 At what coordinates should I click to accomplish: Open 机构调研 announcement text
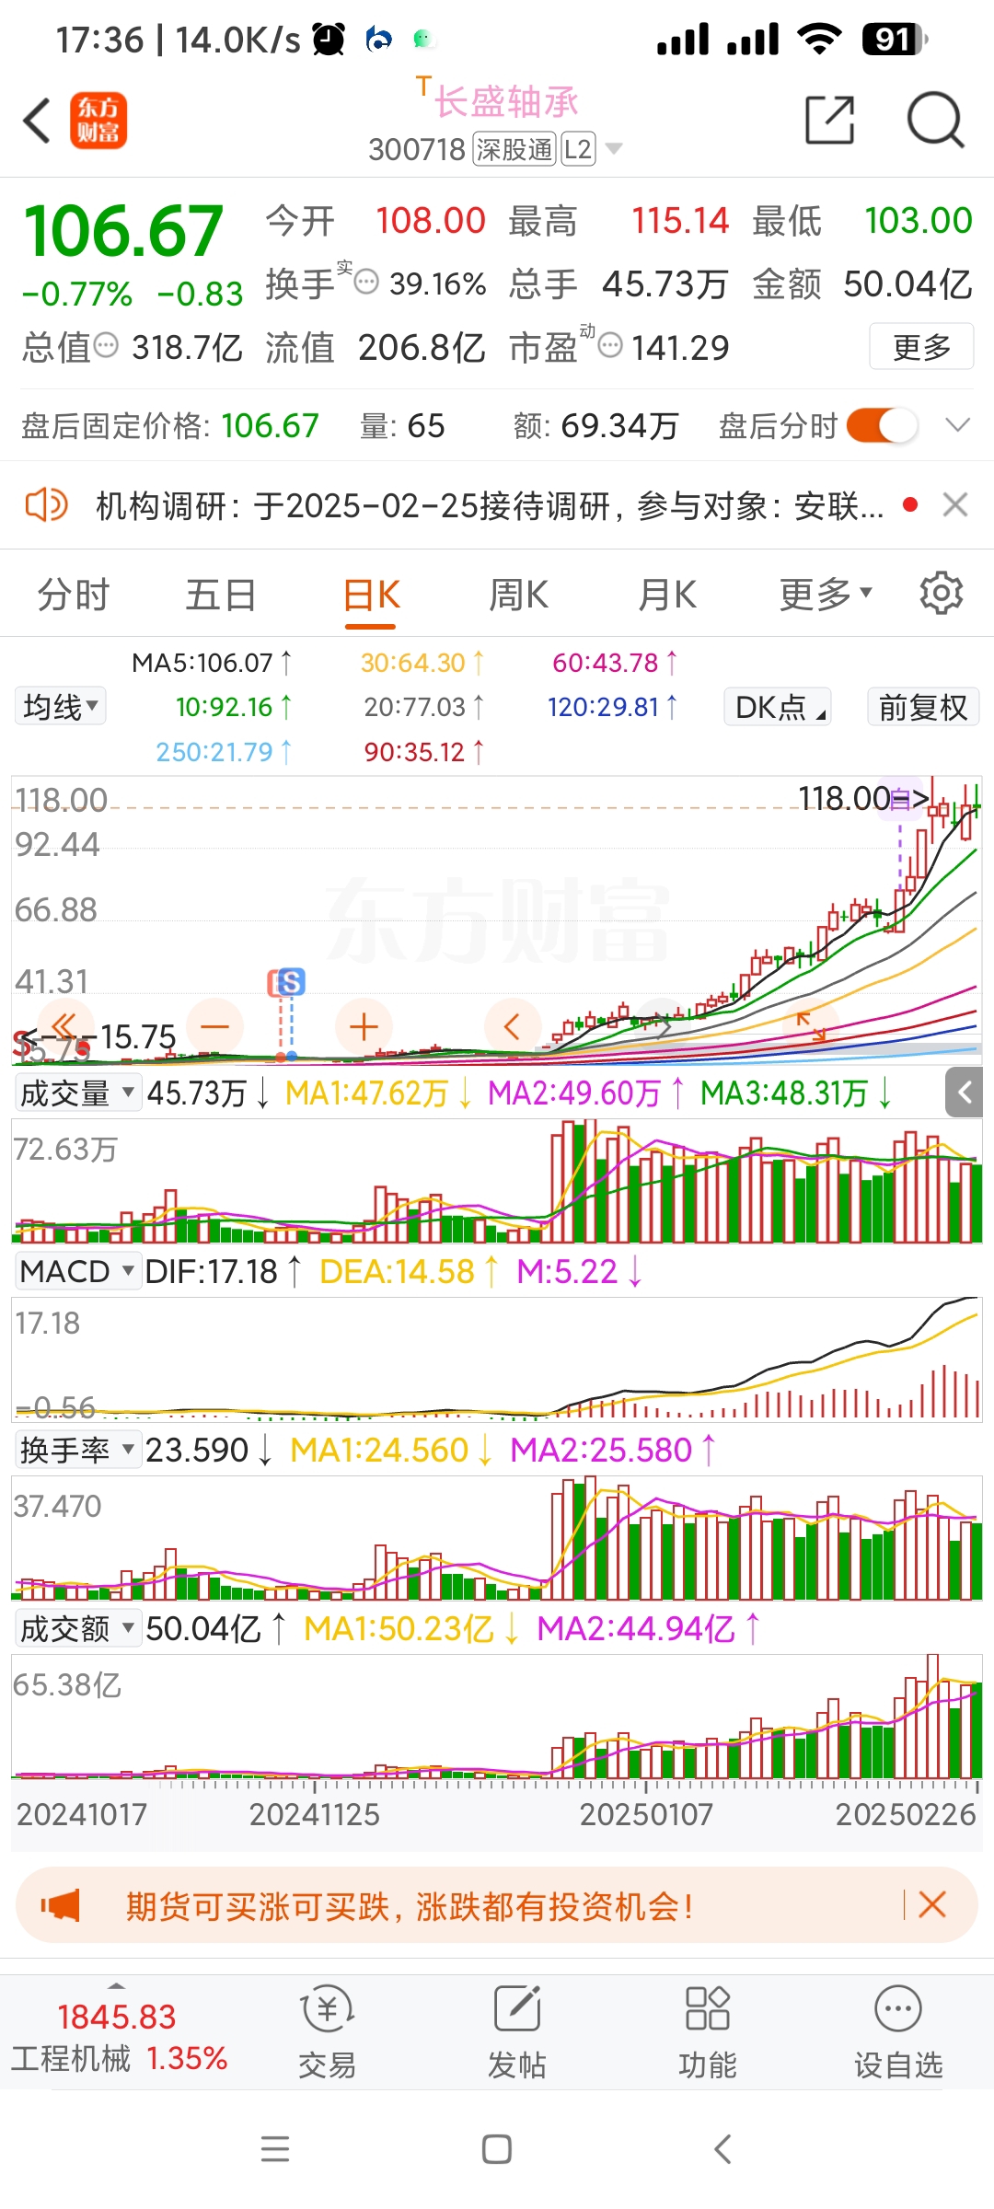(x=490, y=505)
